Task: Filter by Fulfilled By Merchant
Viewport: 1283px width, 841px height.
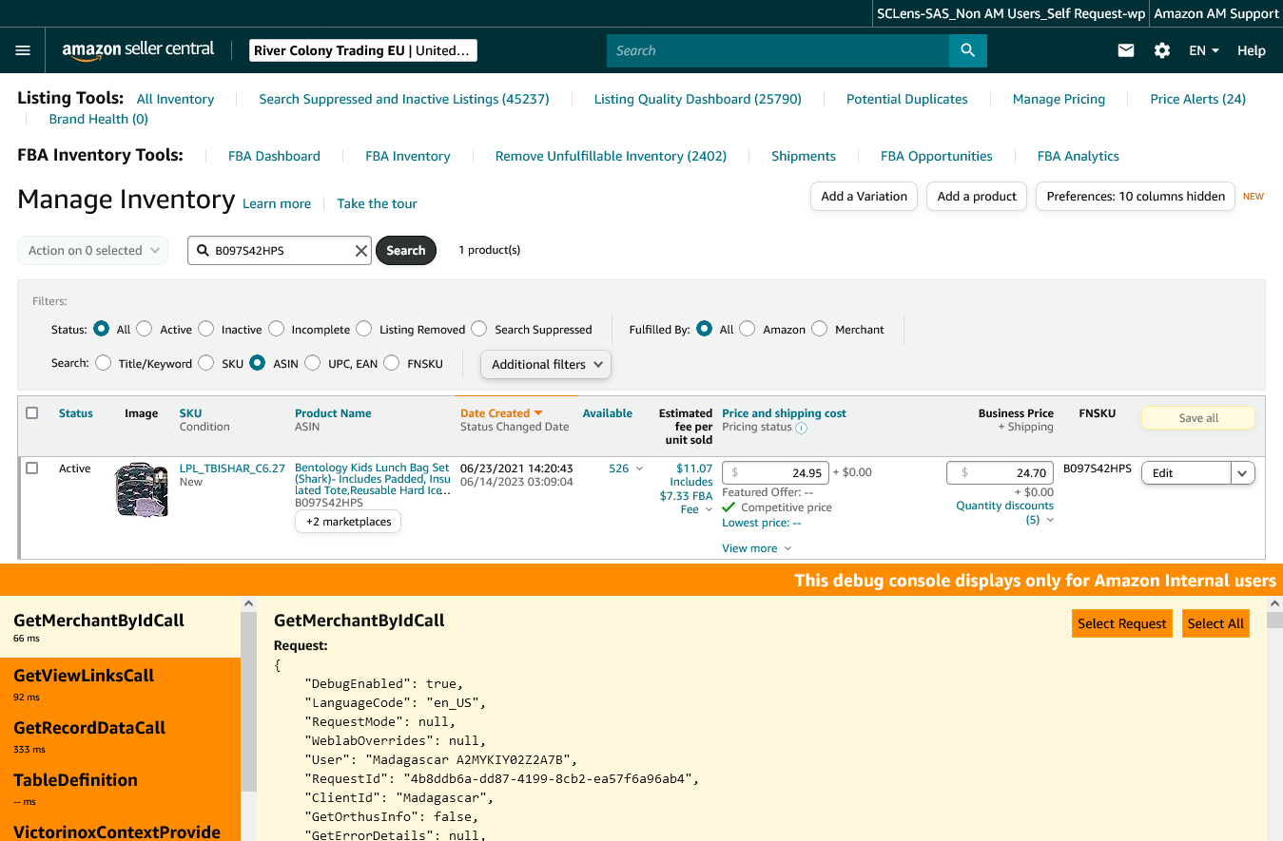Action: [x=820, y=329]
